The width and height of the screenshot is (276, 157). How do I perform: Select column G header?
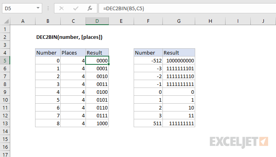coord(179,21)
